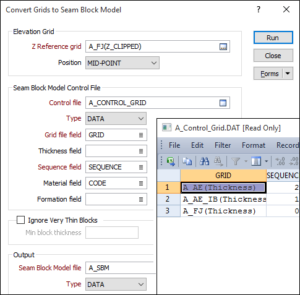Click the Copy icon in file viewer toolbar
The width and height of the screenshot is (300, 295).
pos(187,161)
